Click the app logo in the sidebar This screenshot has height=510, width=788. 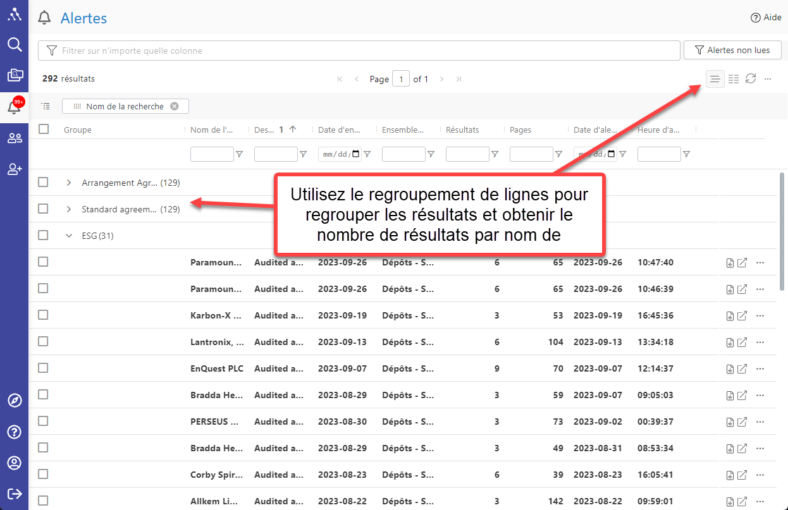click(14, 14)
